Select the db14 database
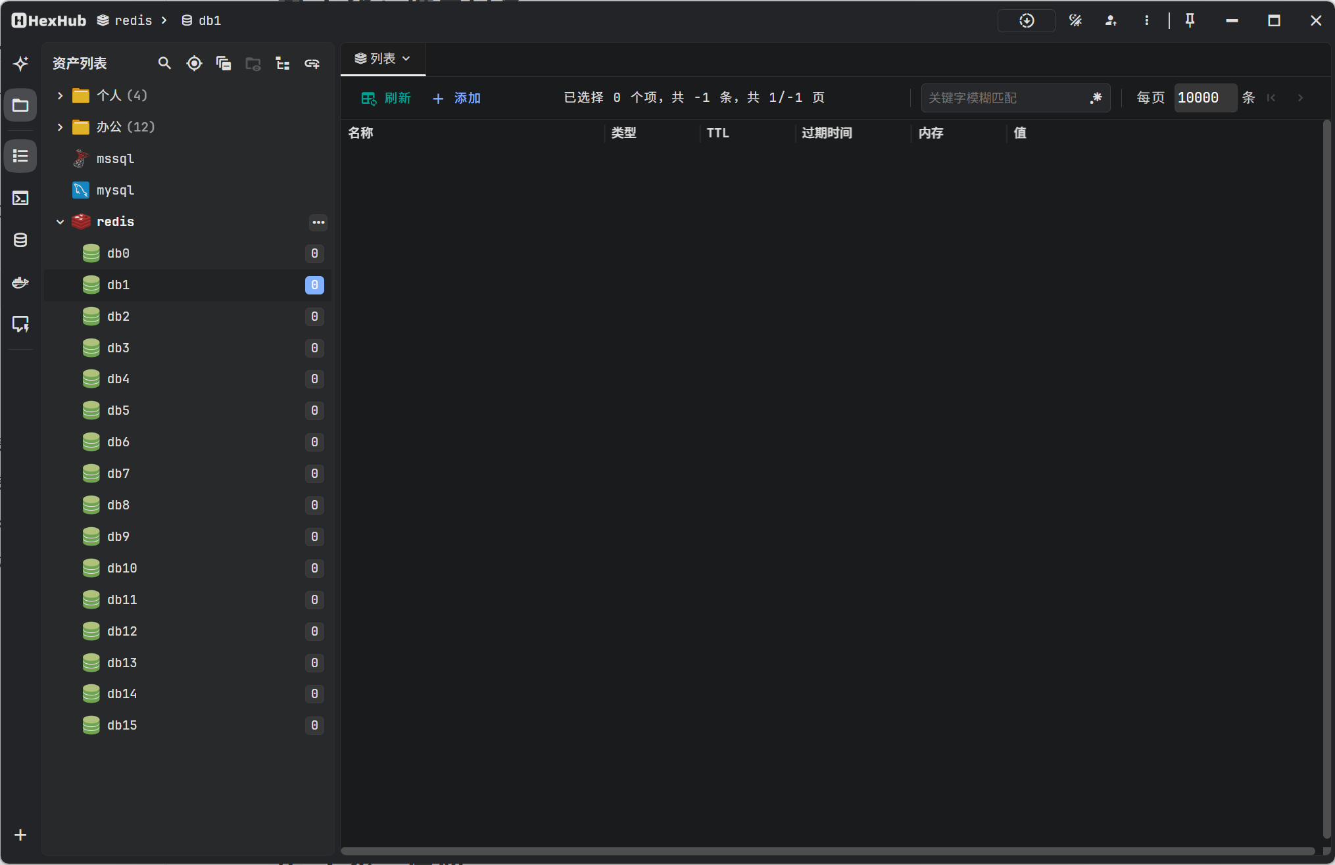 (x=187, y=693)
